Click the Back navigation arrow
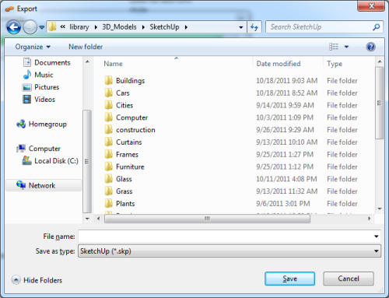The width and height of the screenshot is (389, 298). tap(13, 27)
